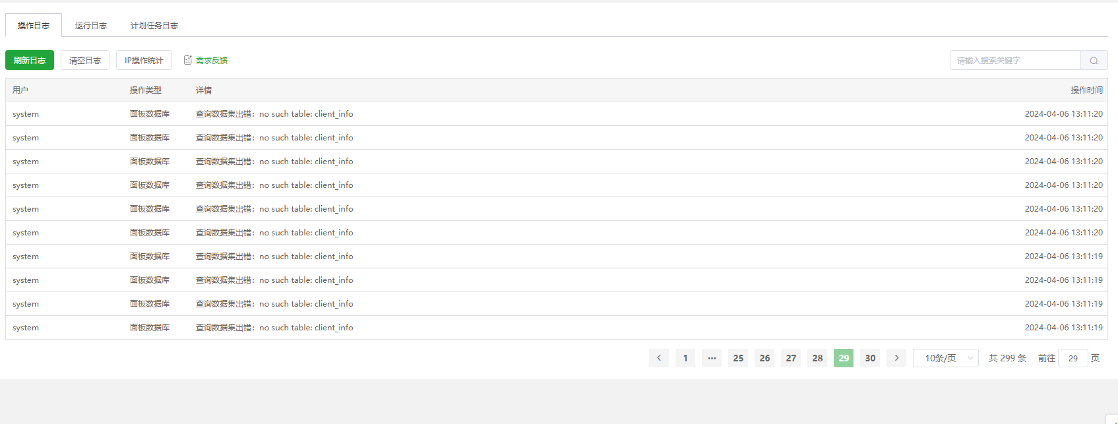
Task: Click the 需求反馈 feedback edit icon
Action: click(188, 60)
